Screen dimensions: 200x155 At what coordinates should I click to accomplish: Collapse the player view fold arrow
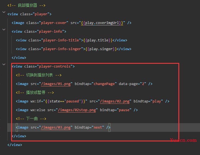point(4,12)
